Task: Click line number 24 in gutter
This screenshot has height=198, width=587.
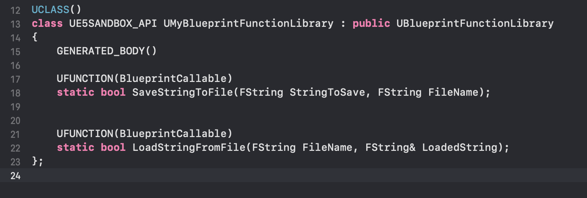Action: (15, 176)
